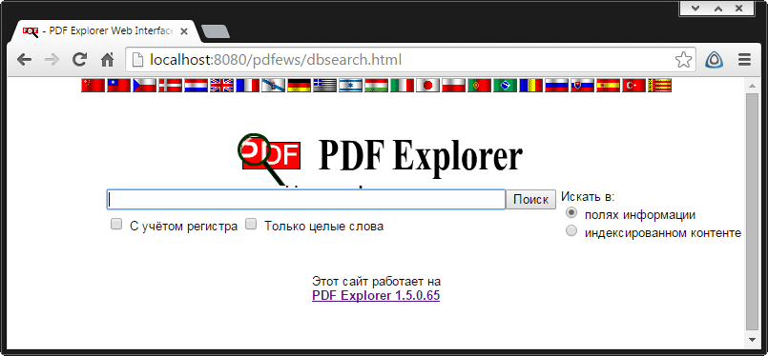
Task: Click the scrollbar down arrow
Action: 752,339
